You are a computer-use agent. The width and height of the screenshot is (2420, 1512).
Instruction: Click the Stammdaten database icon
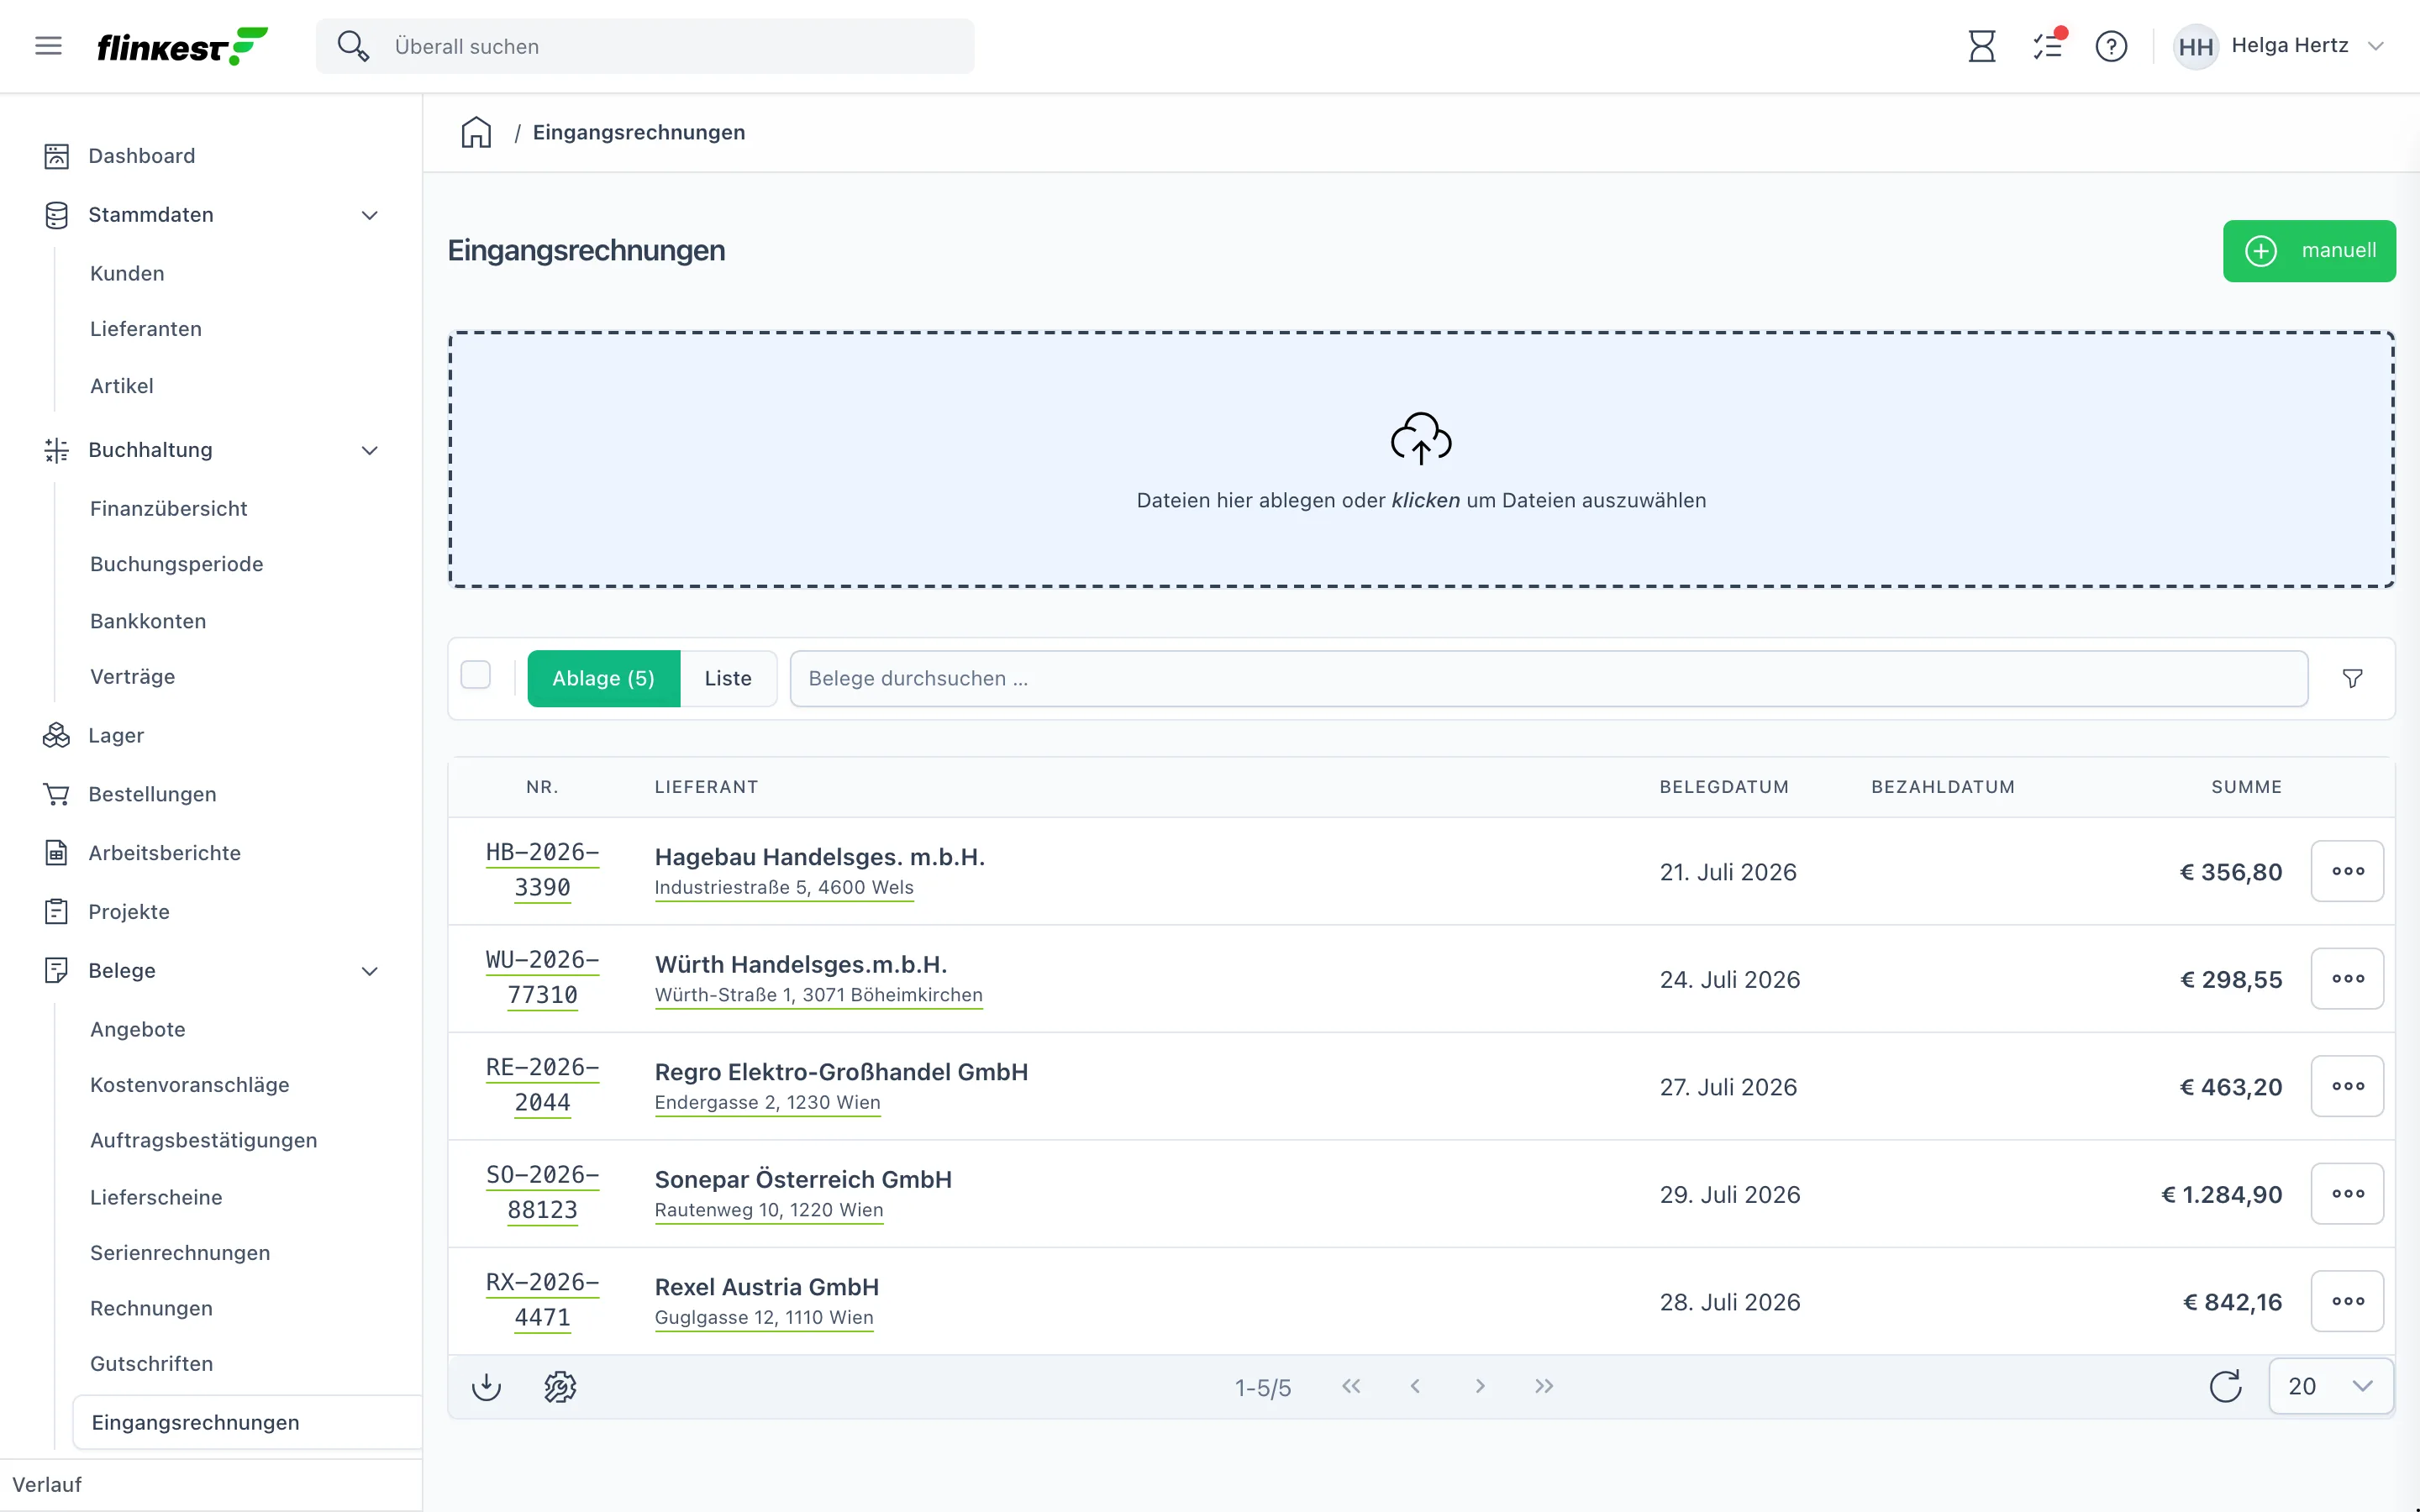point(56,215)
